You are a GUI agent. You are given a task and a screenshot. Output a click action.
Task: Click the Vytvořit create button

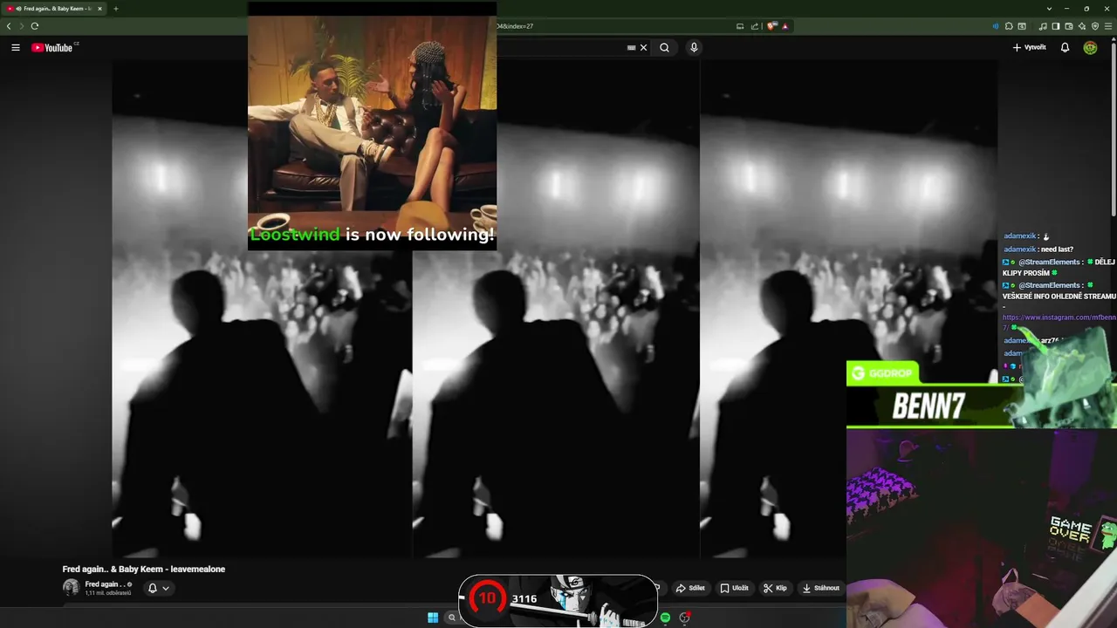point(1029,48)
